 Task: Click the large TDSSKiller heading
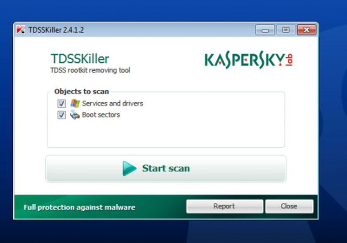coord(80,59)
